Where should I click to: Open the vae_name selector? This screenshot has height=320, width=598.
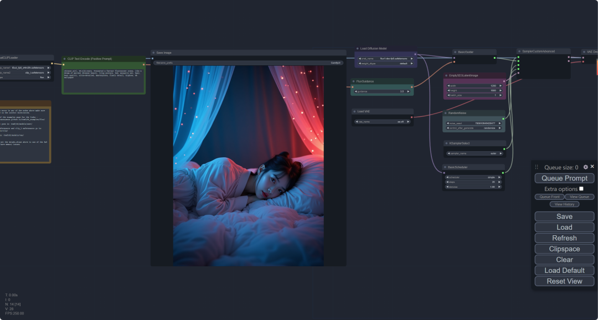pos(383,122)
